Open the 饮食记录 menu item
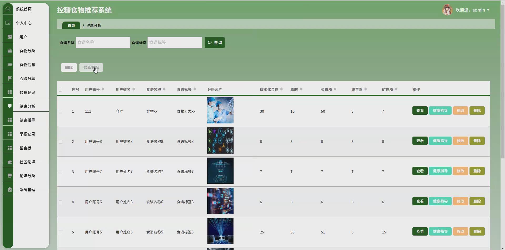 click(x=27, y=92)
